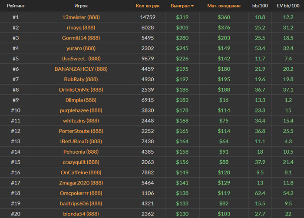Select hands count 7882
This screenshot has width=304, height=218.
point(148,172)
